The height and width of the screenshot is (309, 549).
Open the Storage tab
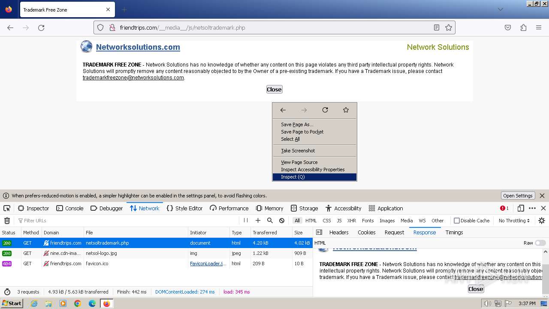(x=304, y=208)
